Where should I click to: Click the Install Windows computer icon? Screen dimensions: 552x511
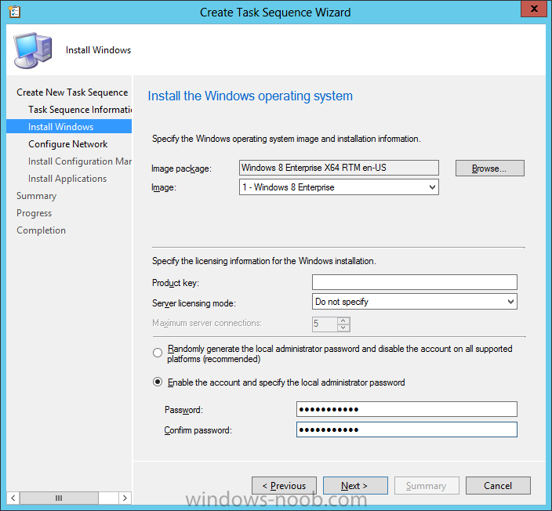[33, 50]
